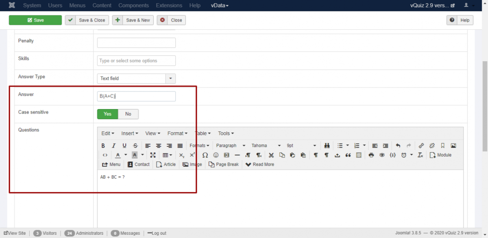The width and height of the screenshot is (488, 238).
Task: Open the 9pt font size dropdown
Action: pos(301,146)
